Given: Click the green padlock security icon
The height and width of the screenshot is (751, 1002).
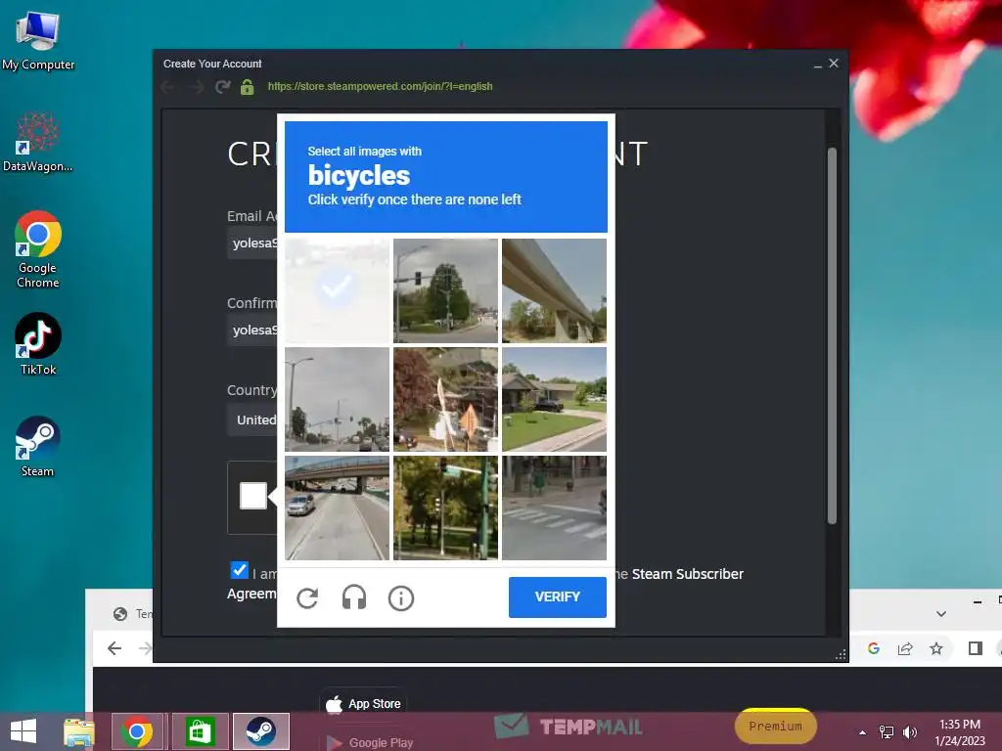Looking at the screenshot, I should tap(248, 87).
